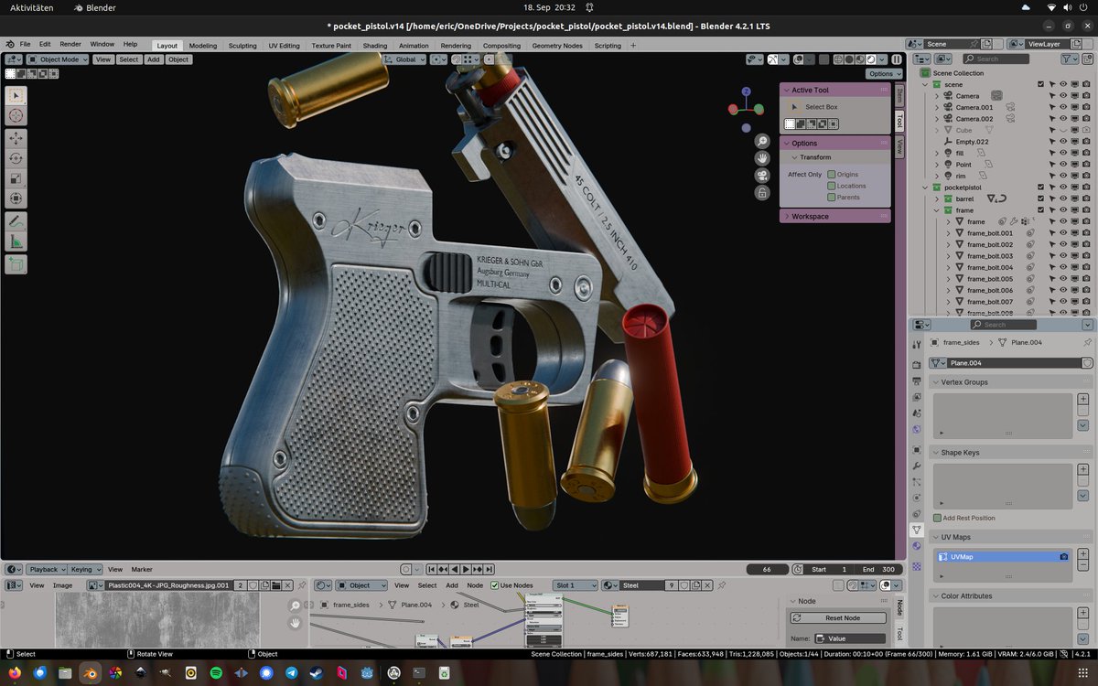Open the Options dropdown in viewport header

pyautogui.click(x=884, y=74)
